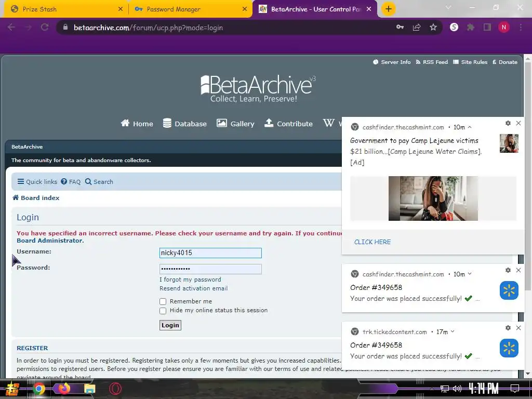This screenshot has height=399, width=532.
Task: Expand the trk.tickedcontent.com notification
Action: coord(453,331)
